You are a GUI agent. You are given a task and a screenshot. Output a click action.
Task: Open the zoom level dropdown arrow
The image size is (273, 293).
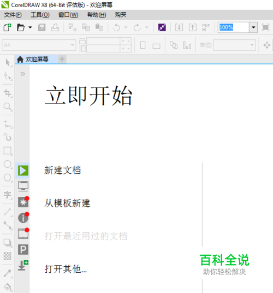[253, 27]
